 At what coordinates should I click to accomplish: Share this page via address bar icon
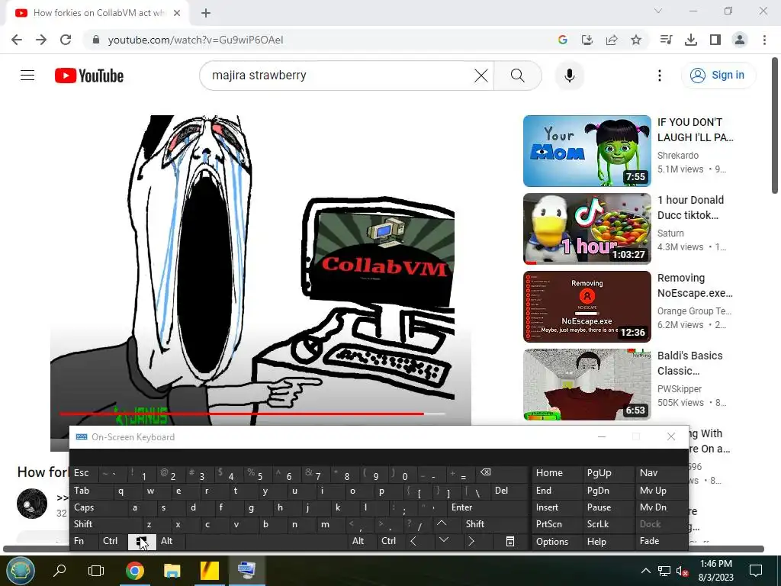pos(612,40)
